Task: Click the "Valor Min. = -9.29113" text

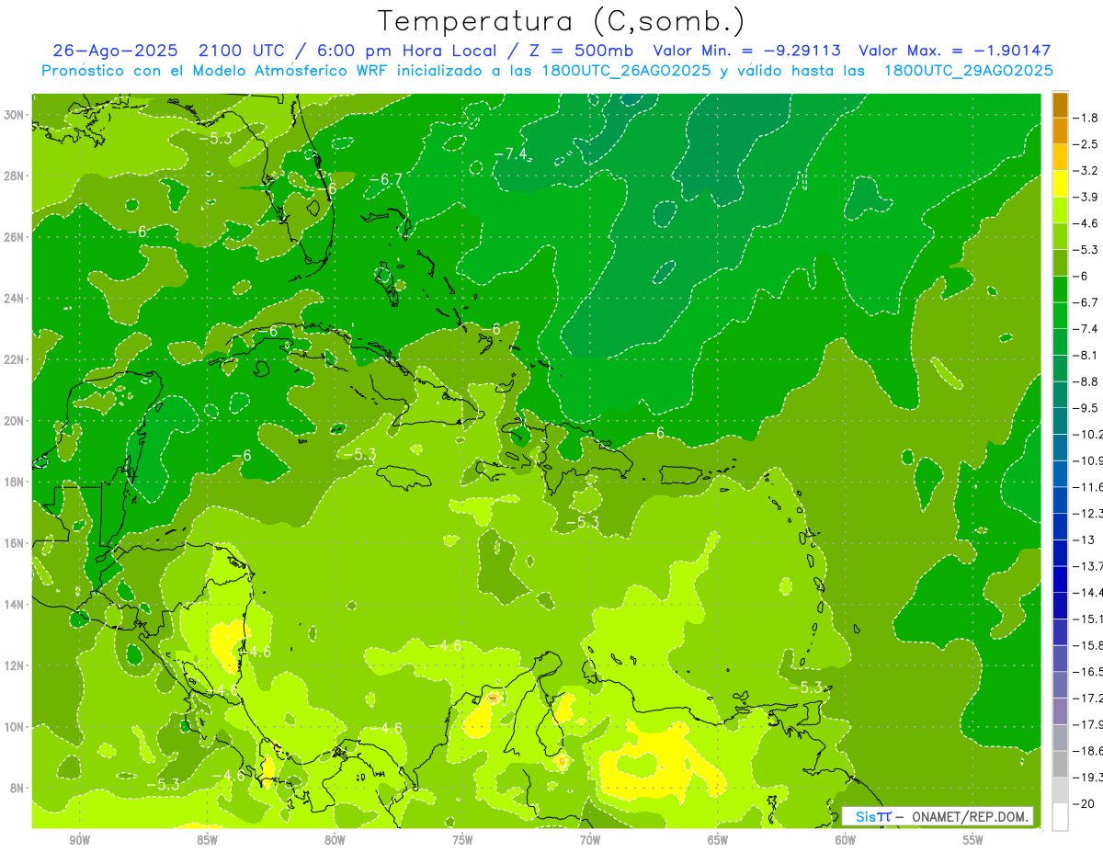Action: (747, 51)
